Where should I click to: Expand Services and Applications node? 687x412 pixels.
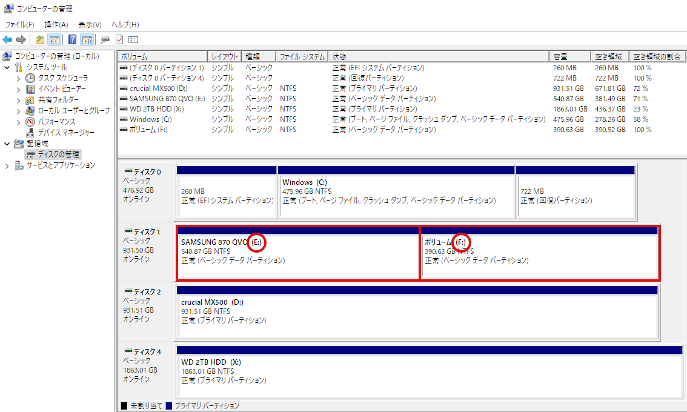tap(7, 165)
